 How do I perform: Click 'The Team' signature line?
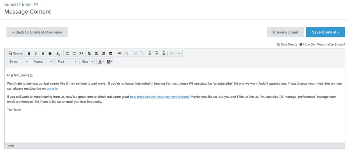tap(14, 110)
